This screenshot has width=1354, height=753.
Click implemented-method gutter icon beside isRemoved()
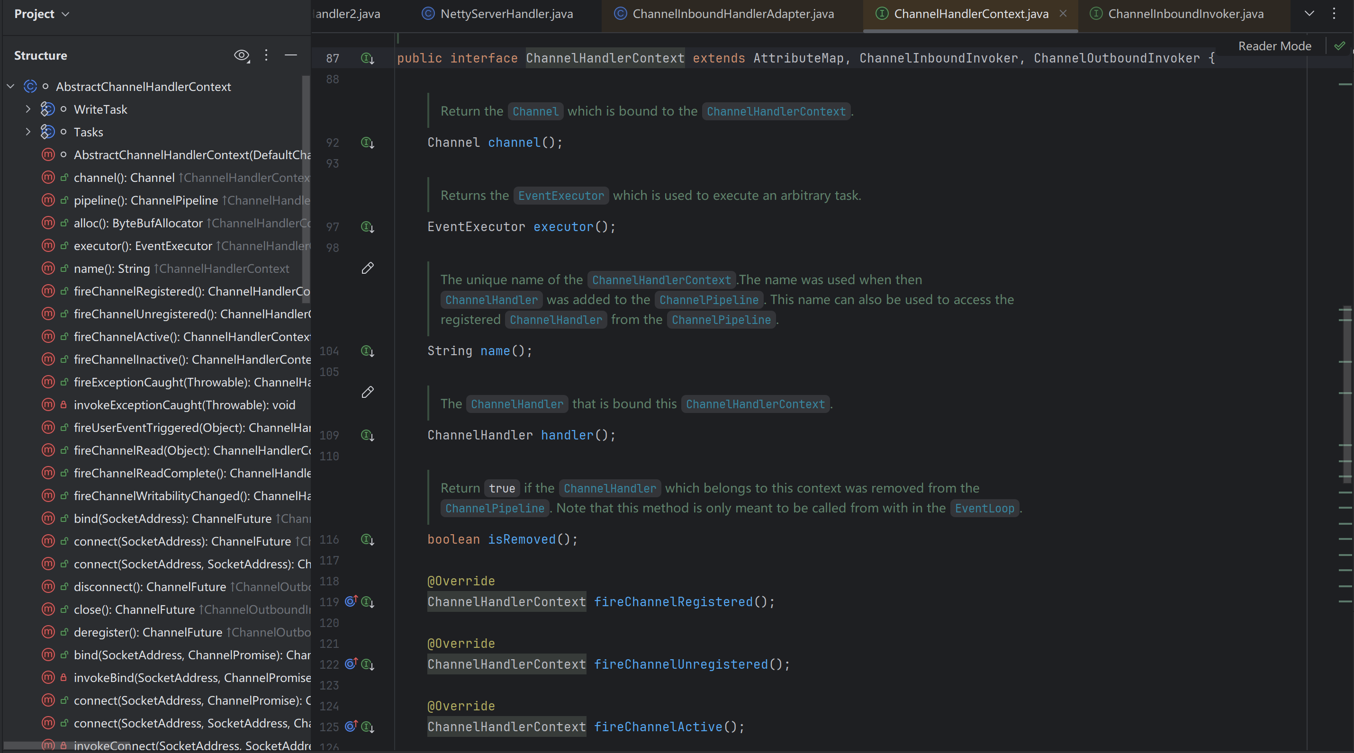(368, 540)
